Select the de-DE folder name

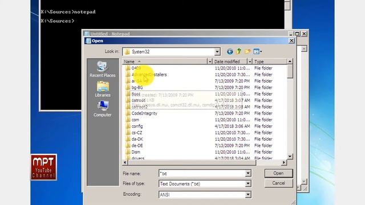point(137,146)
